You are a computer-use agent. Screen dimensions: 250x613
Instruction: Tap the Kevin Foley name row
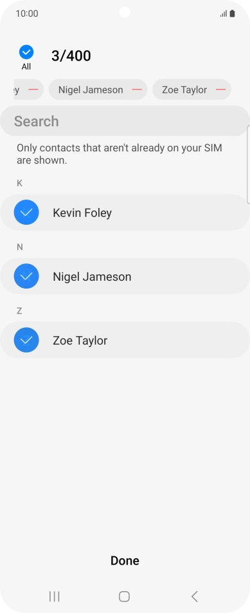click(x=125, y=212)
